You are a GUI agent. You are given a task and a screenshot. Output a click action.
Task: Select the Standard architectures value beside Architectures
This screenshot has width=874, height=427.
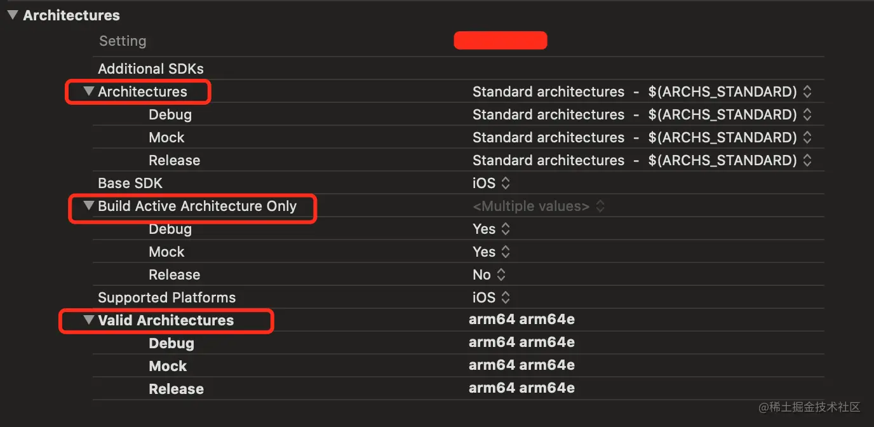pos(548,91)
